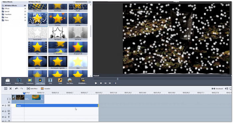The height and width of the screenshot is (123, 233).
Task: Undo the last action
Action: 17,89
